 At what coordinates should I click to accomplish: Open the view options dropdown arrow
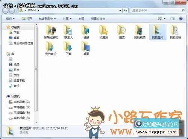(x=165, y=19)
